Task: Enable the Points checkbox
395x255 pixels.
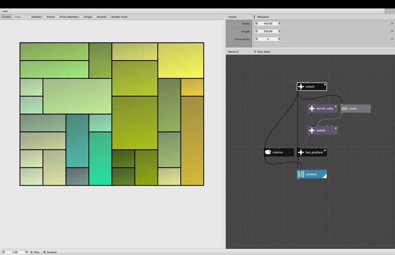Action: tap(45, 17)
